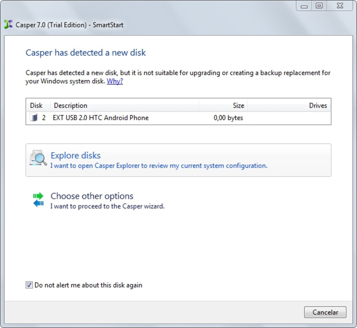Click the Casper has detected a new disk heading
The height and width of the screenshot is (328, 357).
point(86,52)
